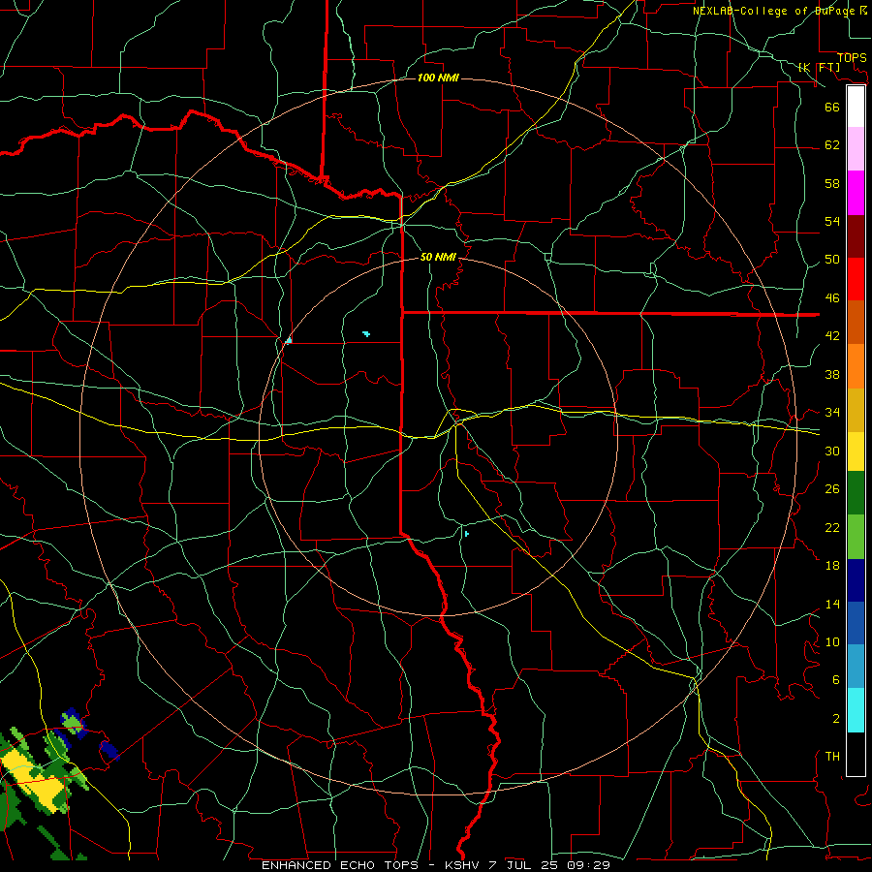The height and width of the screenshot is (872, 872).
Task: Click the white swatch on the tops scale
Action: 856,107
